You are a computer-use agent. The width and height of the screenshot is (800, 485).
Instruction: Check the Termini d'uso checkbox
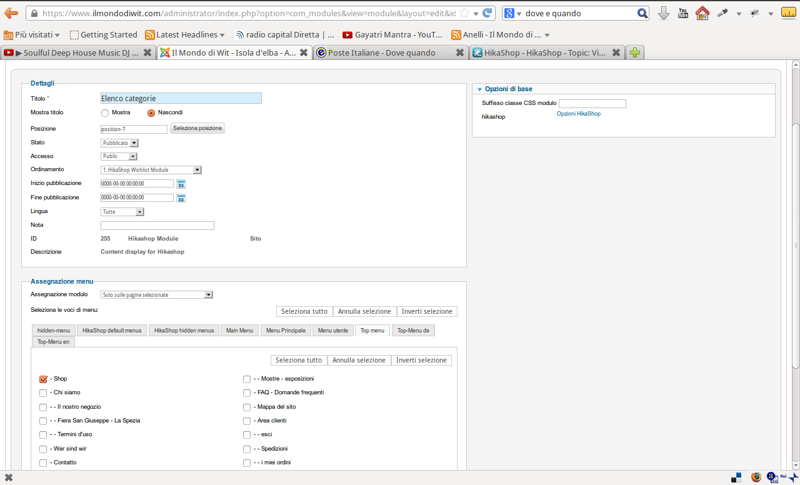click(43, 435)
